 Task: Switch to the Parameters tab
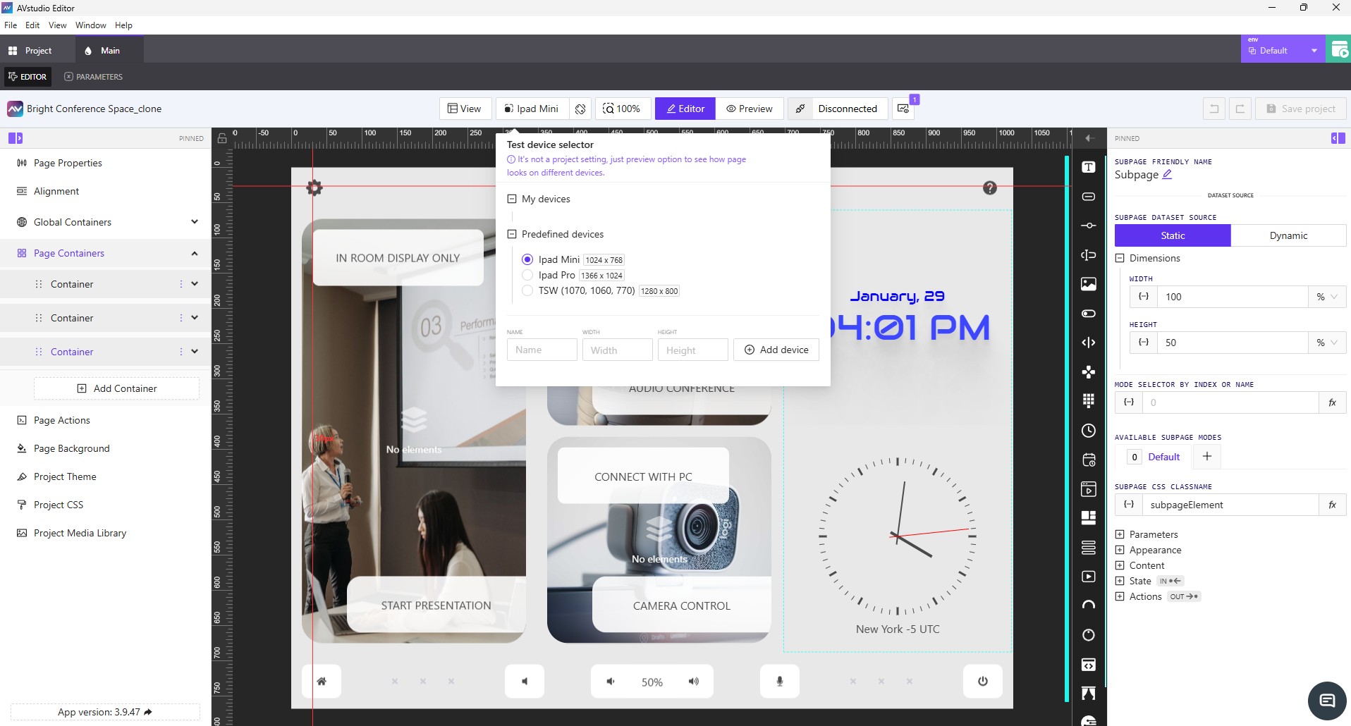93,77
